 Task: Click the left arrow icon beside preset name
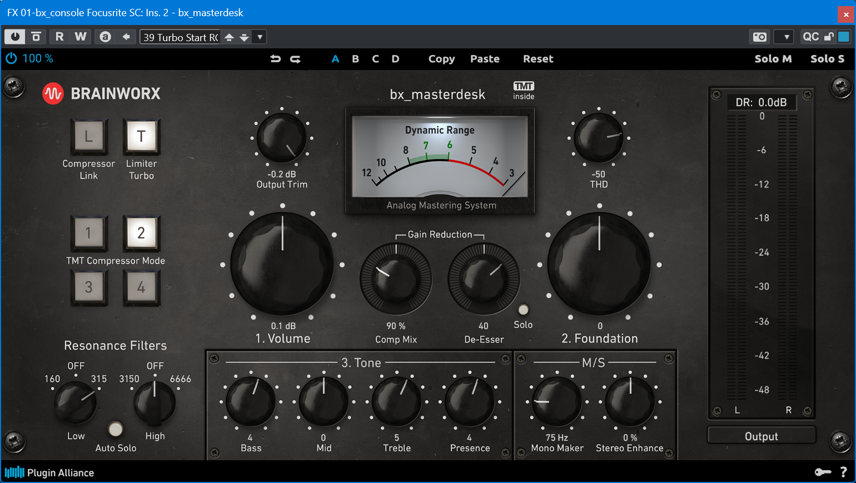coord(126,37)
